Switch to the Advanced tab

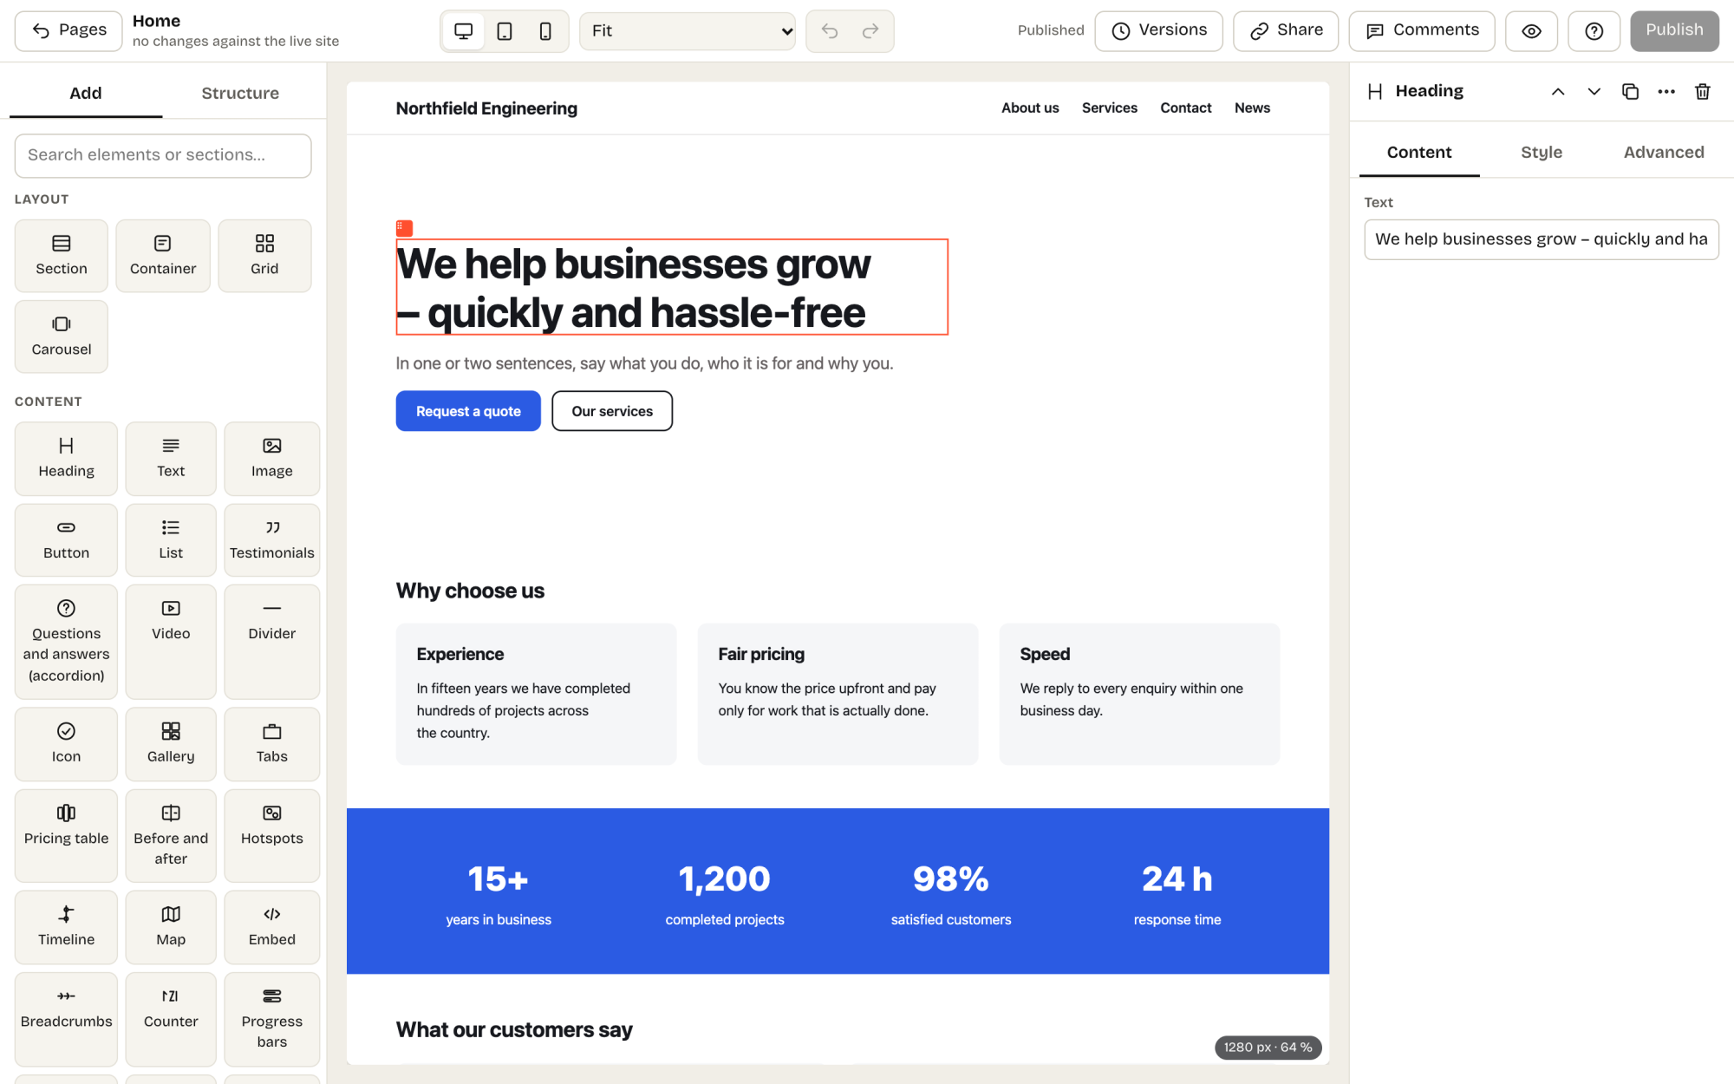[x=1664, y=153]
